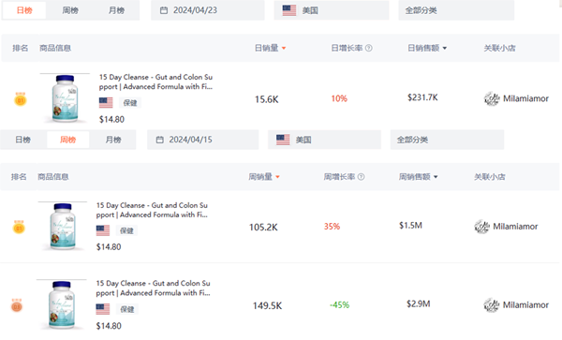Click the calendar icon beside 2024/04/23
This screenshot has height=340, width=562.
(164, 10)
